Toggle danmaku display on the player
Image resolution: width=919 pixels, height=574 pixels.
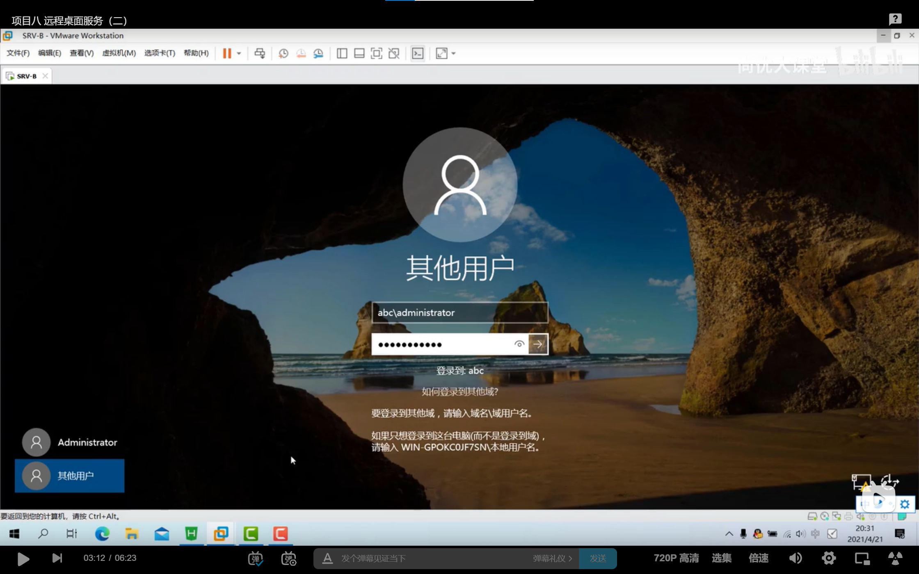[255, 558]
